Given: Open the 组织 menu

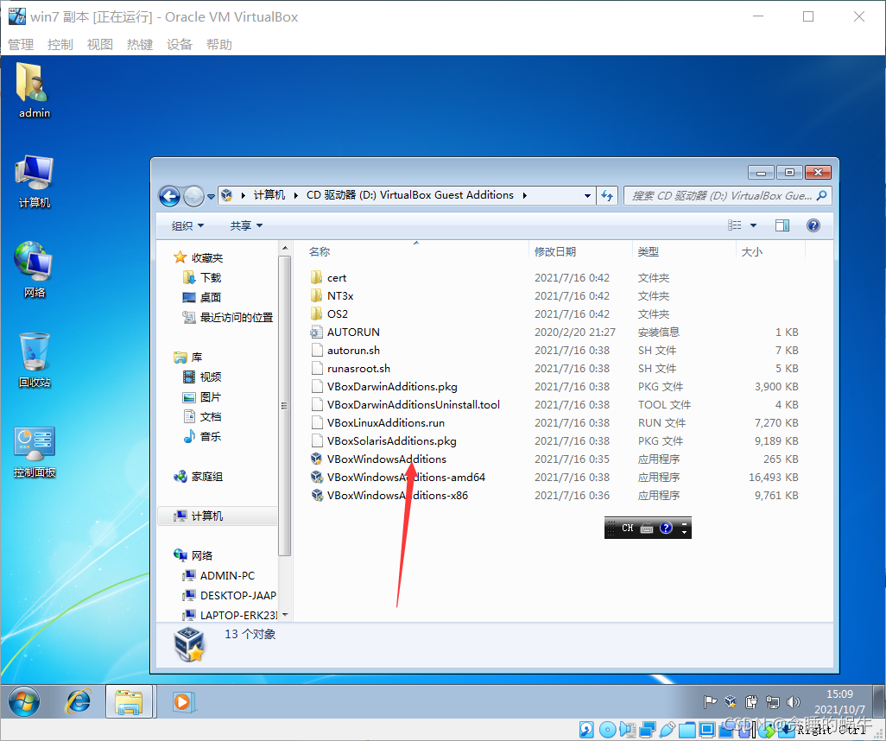Looking at the screenshot, I should click(187, 225).
